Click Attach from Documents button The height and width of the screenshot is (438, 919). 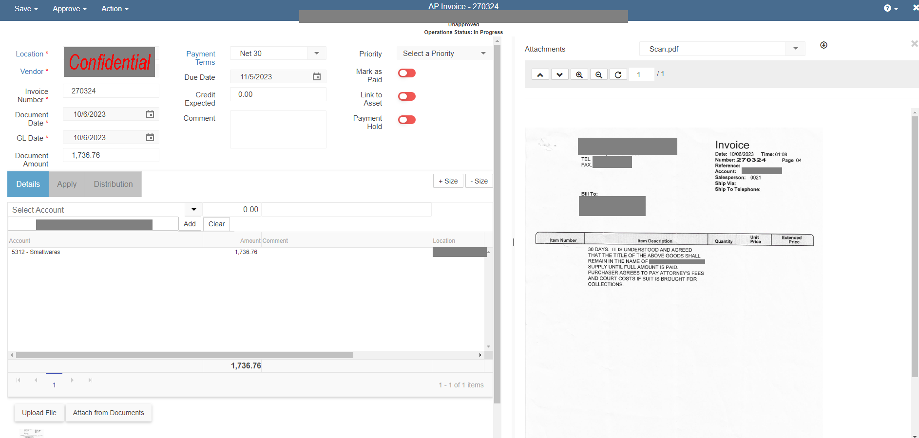pyautogui.click(x=109, y=413)
